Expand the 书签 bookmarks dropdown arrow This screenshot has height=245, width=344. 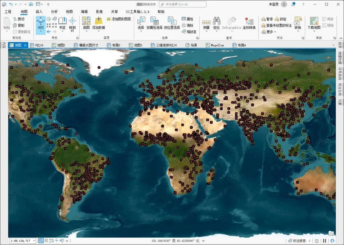point(62,31)
